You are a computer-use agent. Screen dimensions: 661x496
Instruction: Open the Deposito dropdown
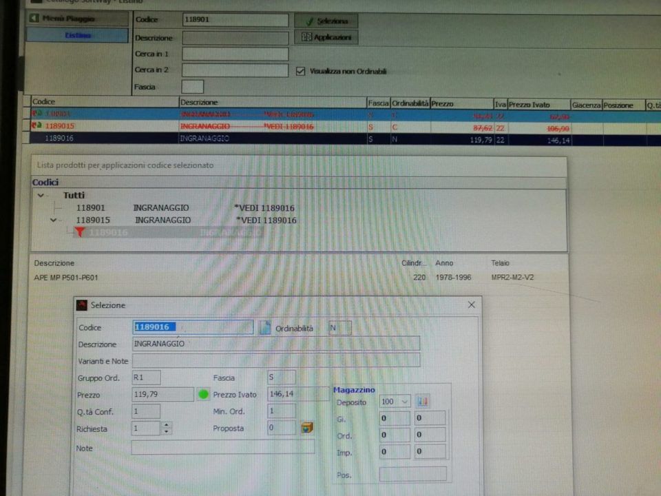coord(404,401)
